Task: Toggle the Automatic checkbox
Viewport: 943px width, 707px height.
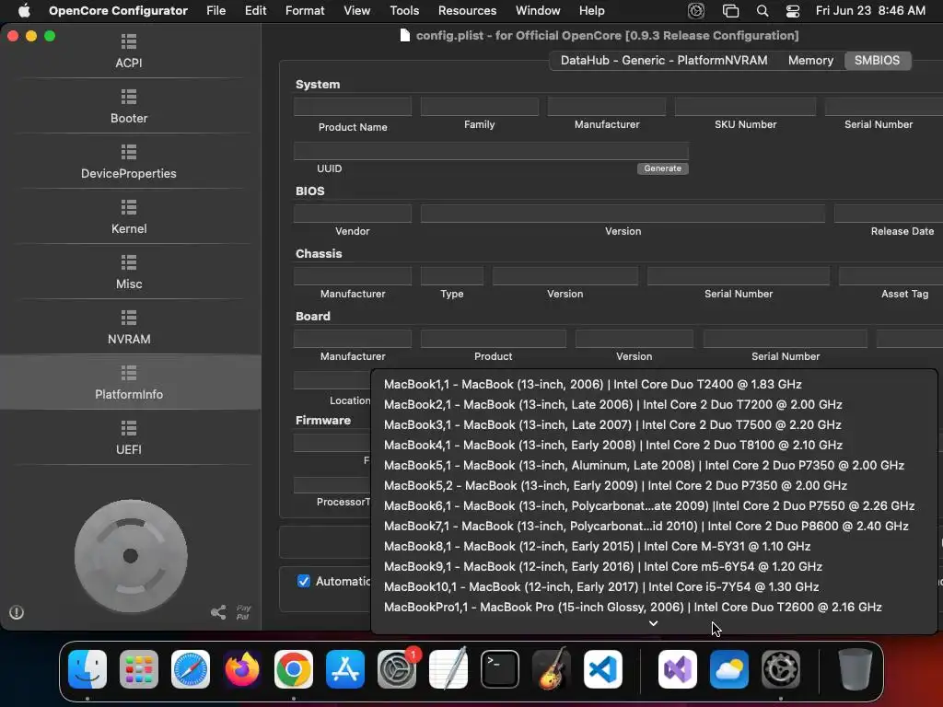Action: [x=304, y=582]
